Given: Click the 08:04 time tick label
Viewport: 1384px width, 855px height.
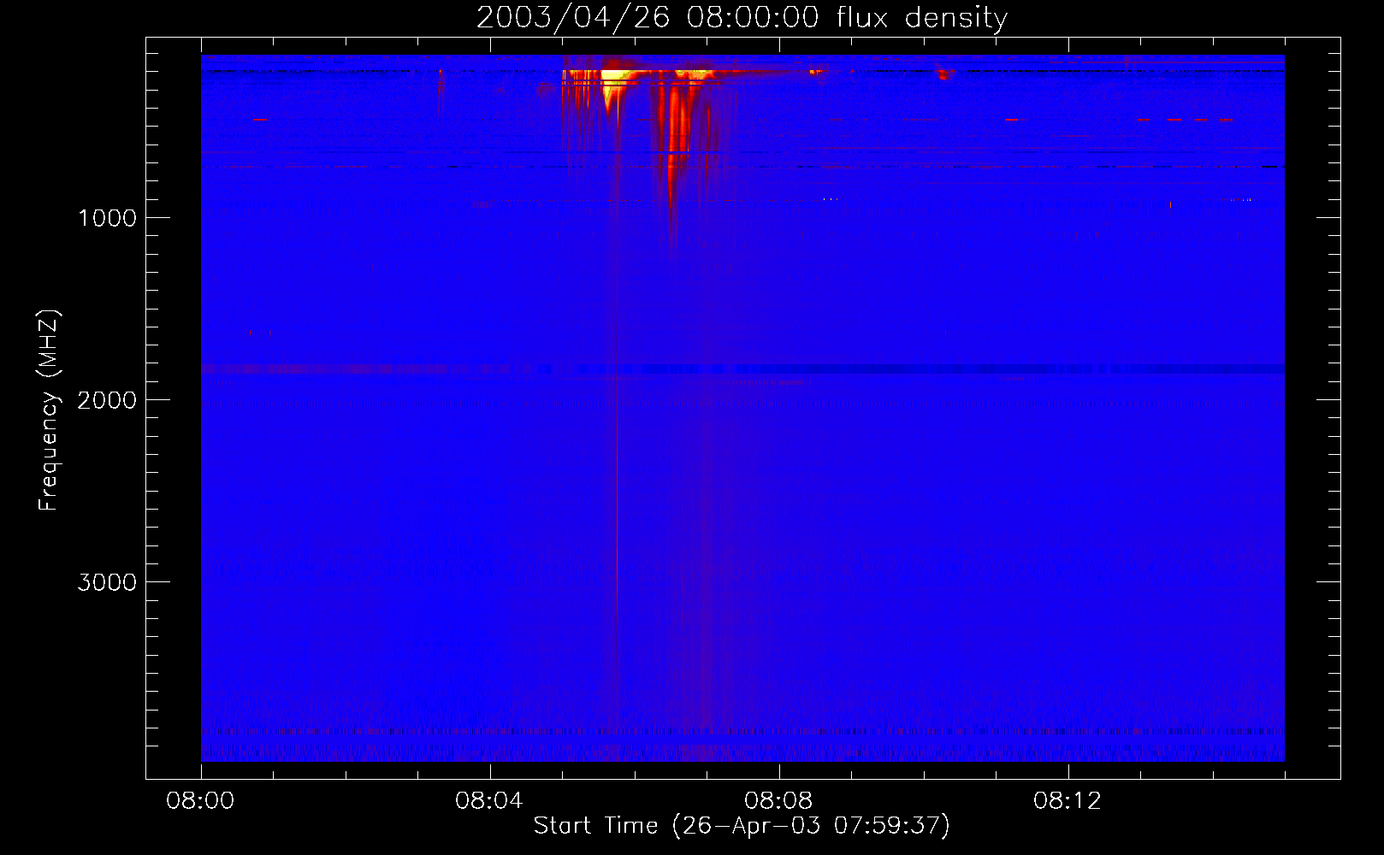Looking at the screenshot, I should (x=489, y=801).
